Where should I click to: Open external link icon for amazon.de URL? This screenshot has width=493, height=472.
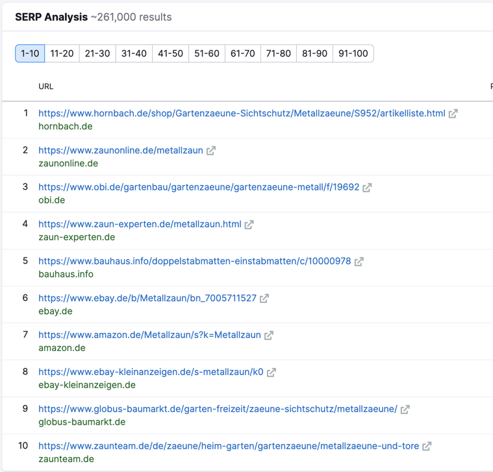[x=269, y=335]
